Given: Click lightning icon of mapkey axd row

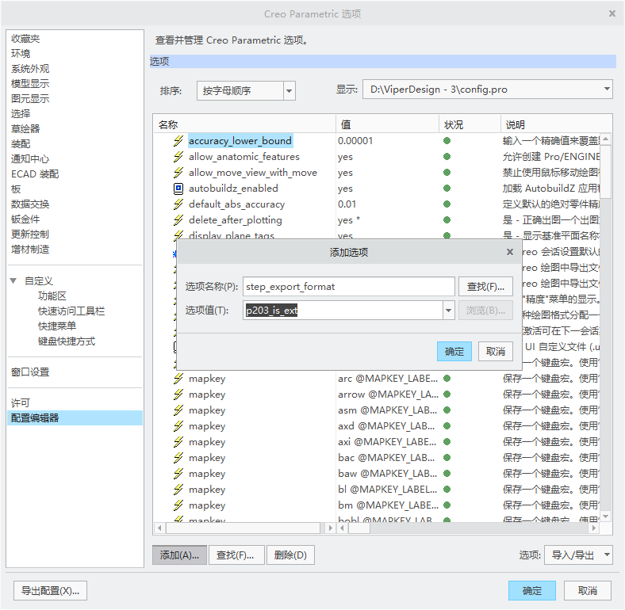Looking at the screenshot, I should (178, 426).
